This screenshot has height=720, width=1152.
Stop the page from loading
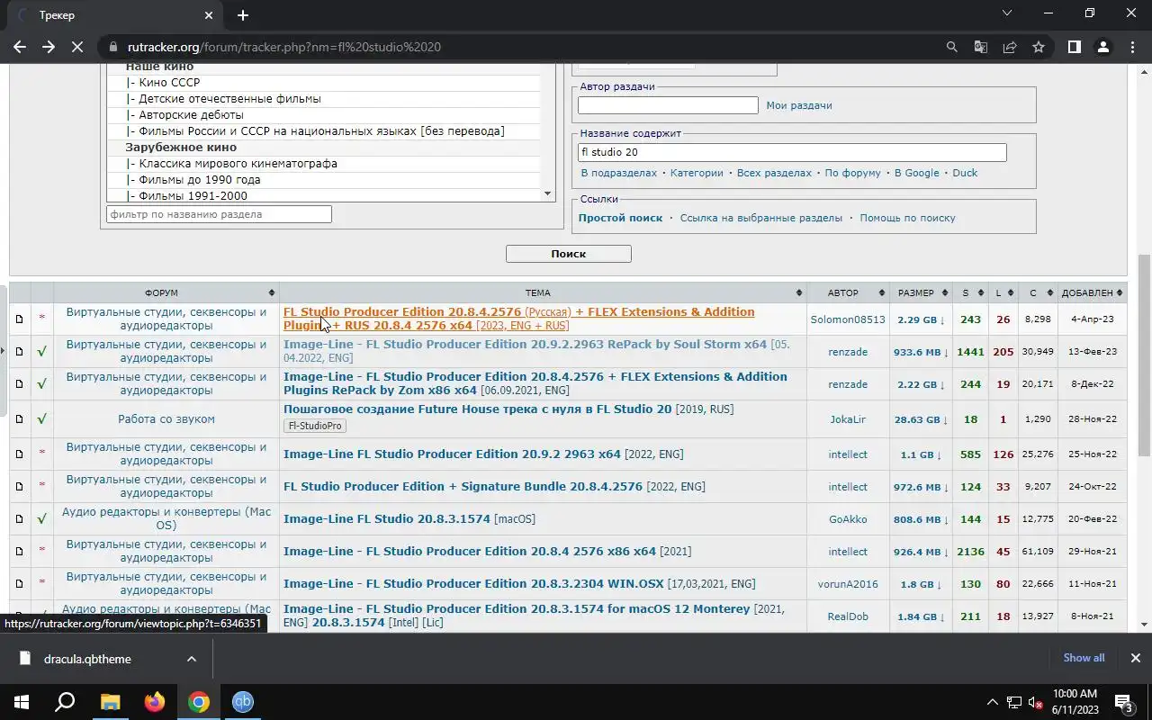point(78,47)
